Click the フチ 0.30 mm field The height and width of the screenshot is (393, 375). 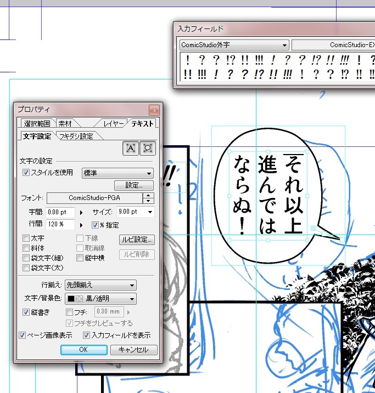coord(109,311)
